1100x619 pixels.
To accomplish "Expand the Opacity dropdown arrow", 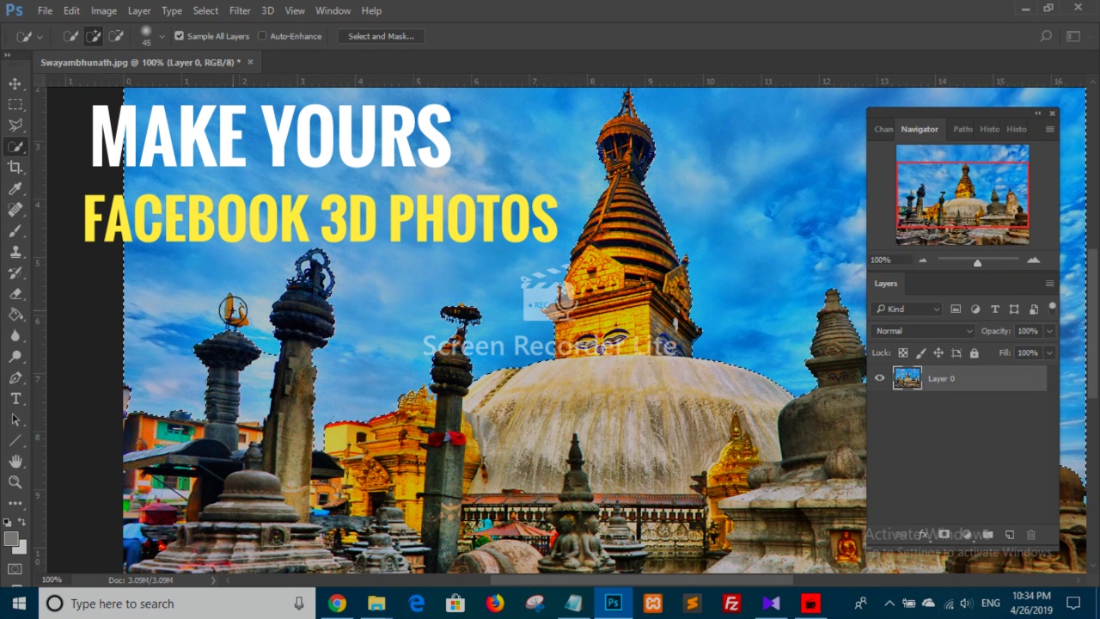I will pyautogui.click(x=1050, y=331).
